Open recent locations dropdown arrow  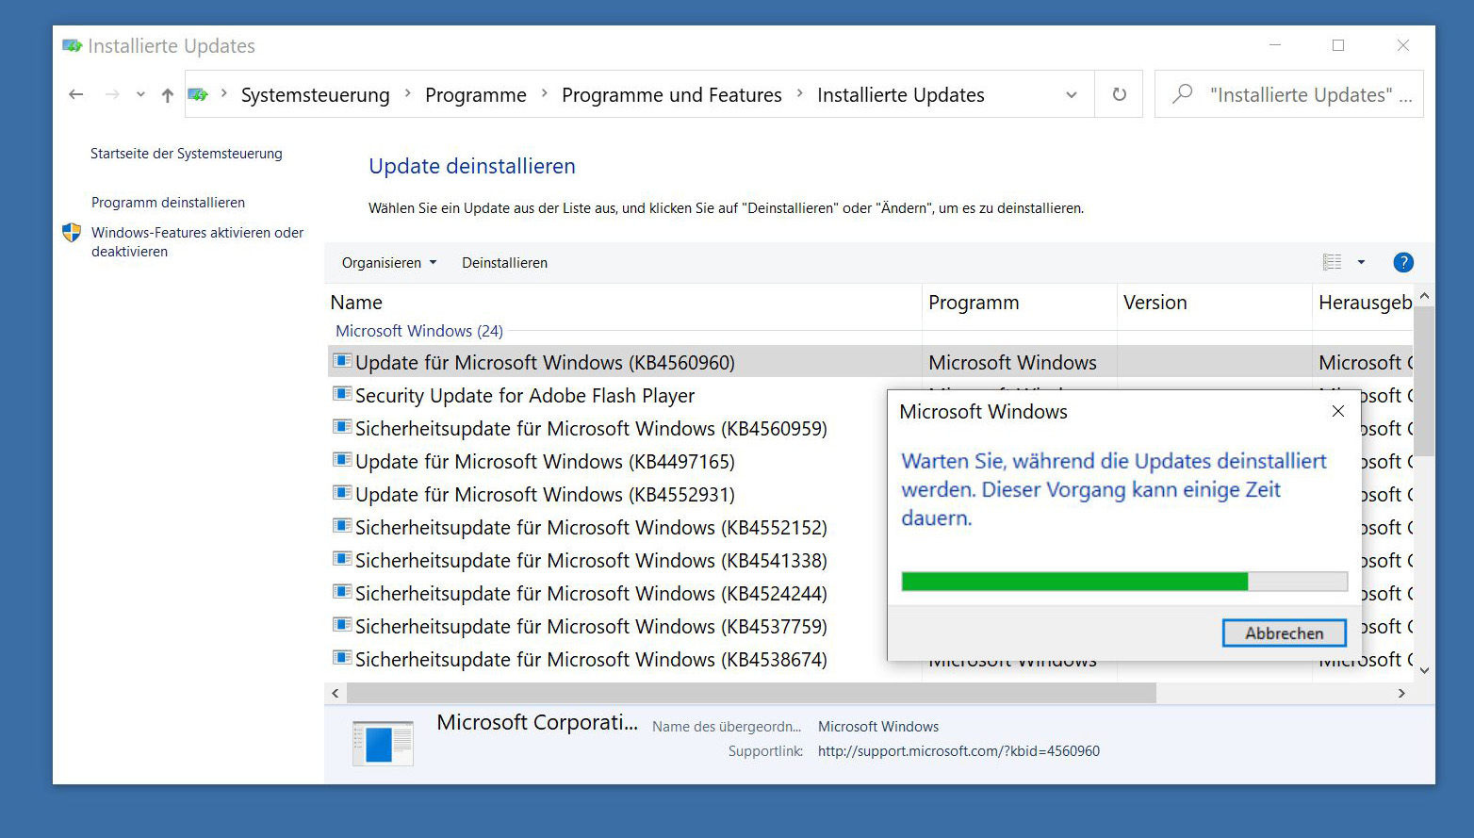140,94
